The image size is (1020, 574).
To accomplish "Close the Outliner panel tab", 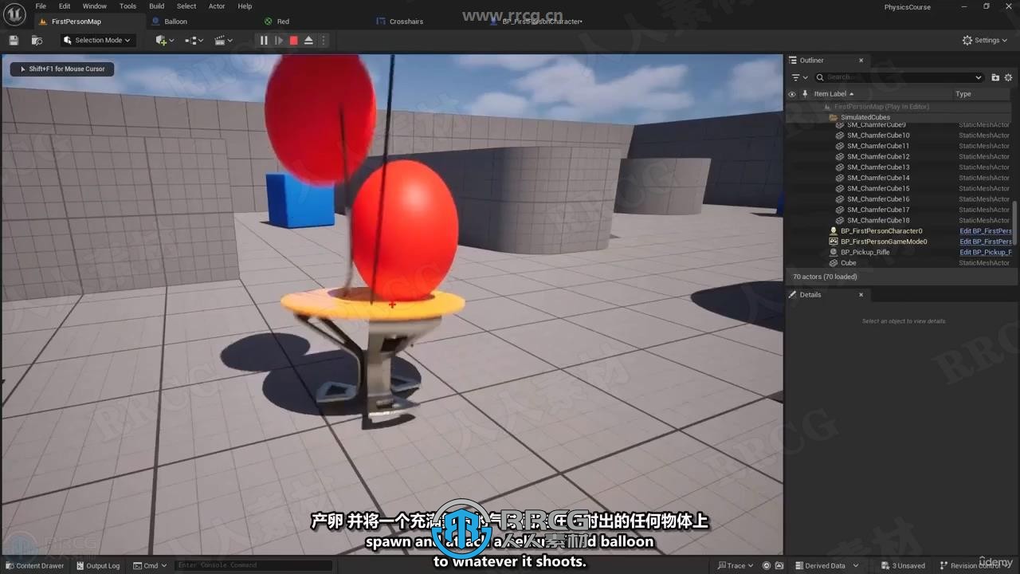I will click(861, 61).
